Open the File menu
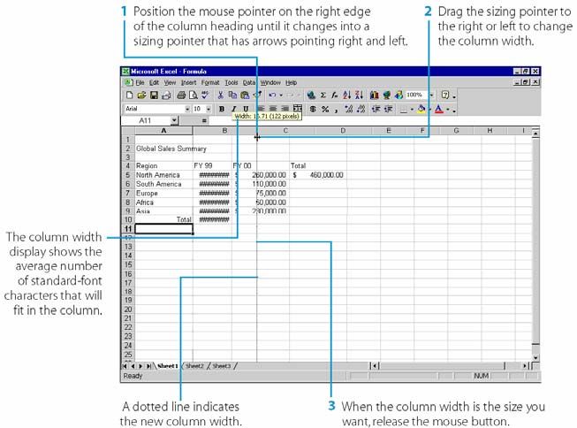577x428 pixels. (x=140, y=82)
